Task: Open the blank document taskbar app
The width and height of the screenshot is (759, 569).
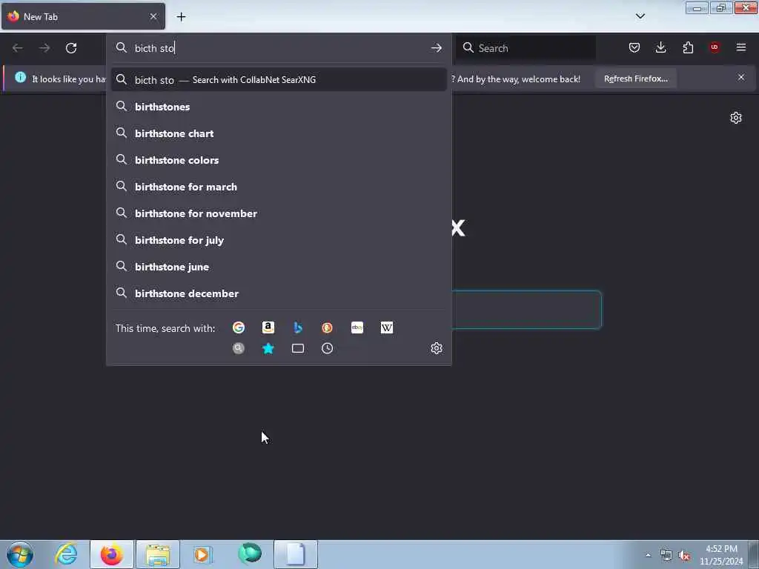Action: tap(295, 554)
